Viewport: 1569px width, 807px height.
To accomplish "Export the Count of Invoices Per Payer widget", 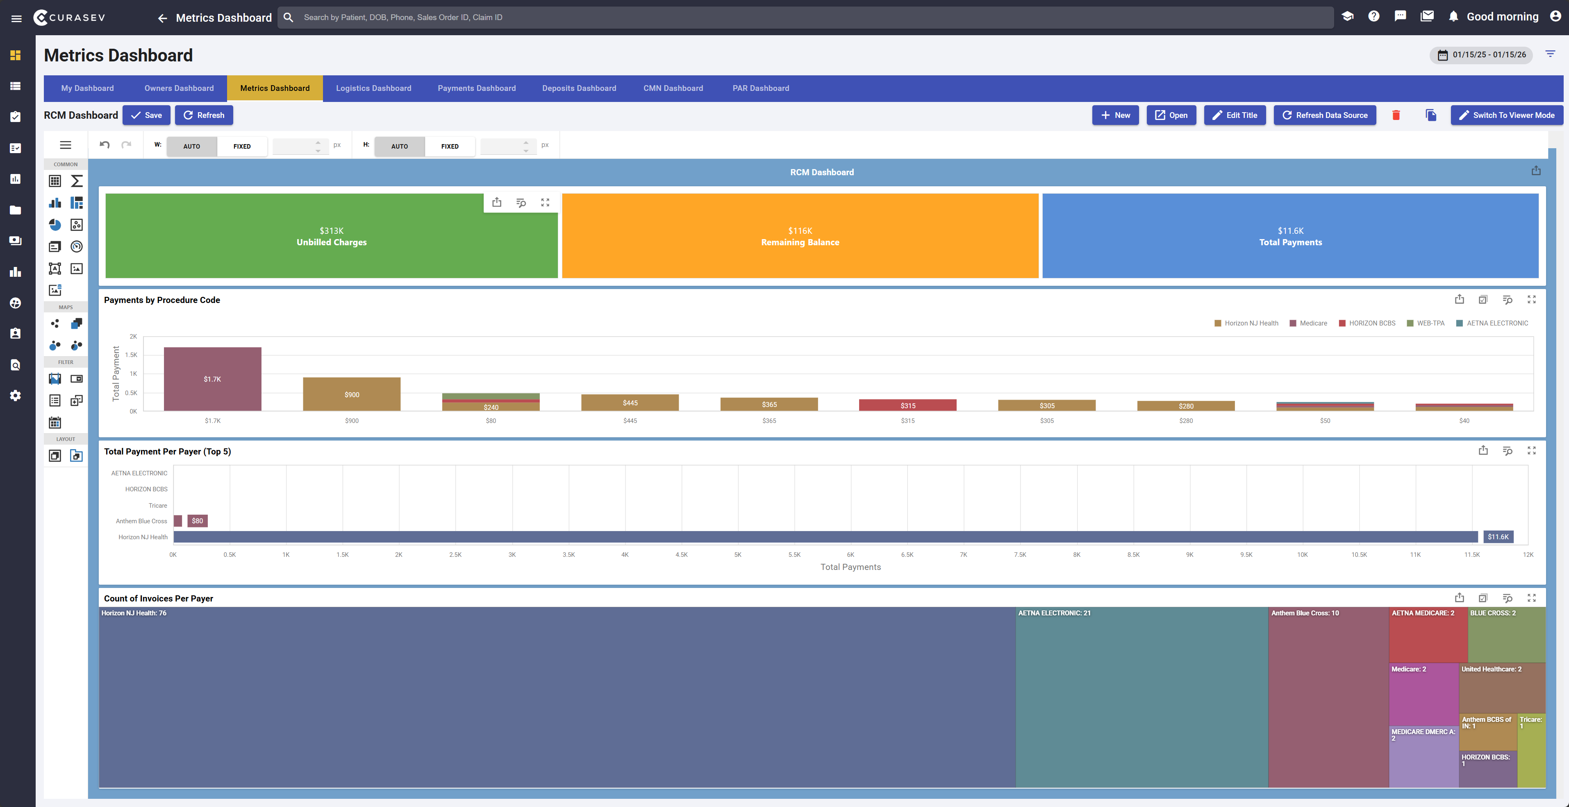I will [1460, 598].
